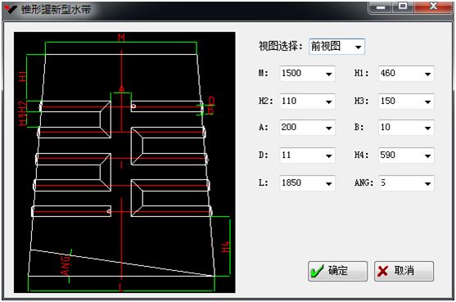Screen dimensions: 456x302
Task: Open the H2 dropdown list
Action: point(328,101)
